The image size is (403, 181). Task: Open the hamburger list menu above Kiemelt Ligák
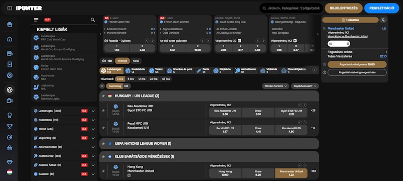36,20
